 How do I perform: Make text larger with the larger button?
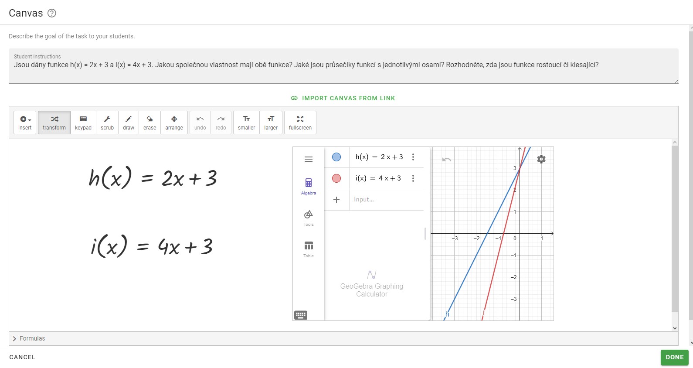pos(271,123)
